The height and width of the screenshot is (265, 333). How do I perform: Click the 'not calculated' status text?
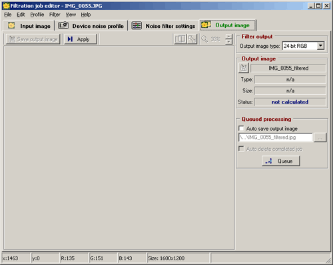tap(290, 102)
